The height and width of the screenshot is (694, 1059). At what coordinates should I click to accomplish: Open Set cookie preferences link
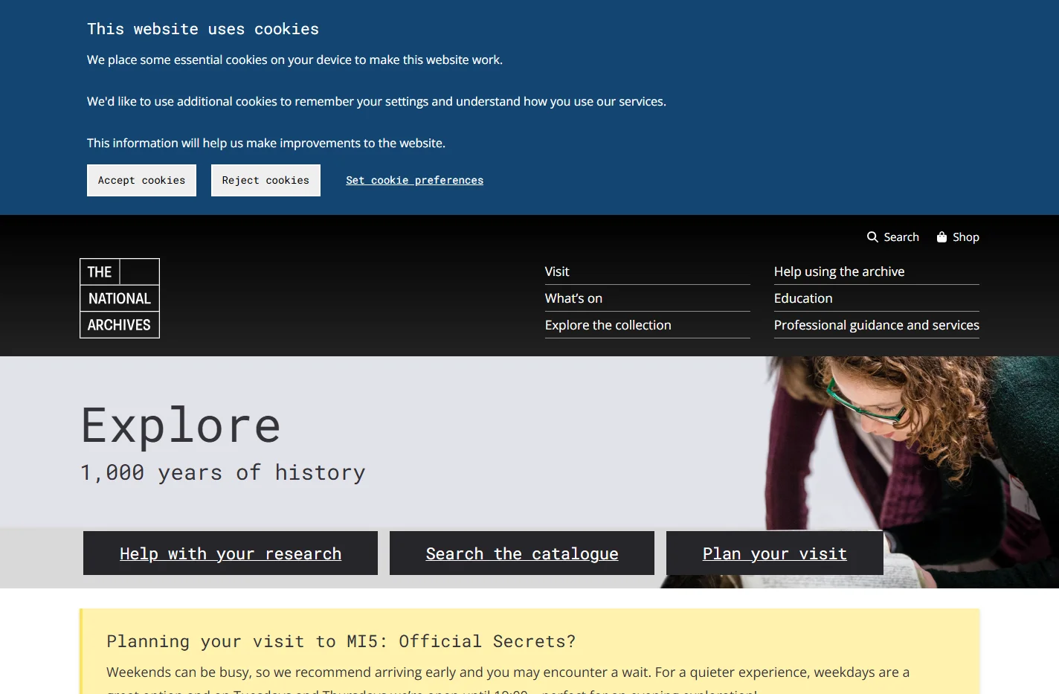[414, 180]
